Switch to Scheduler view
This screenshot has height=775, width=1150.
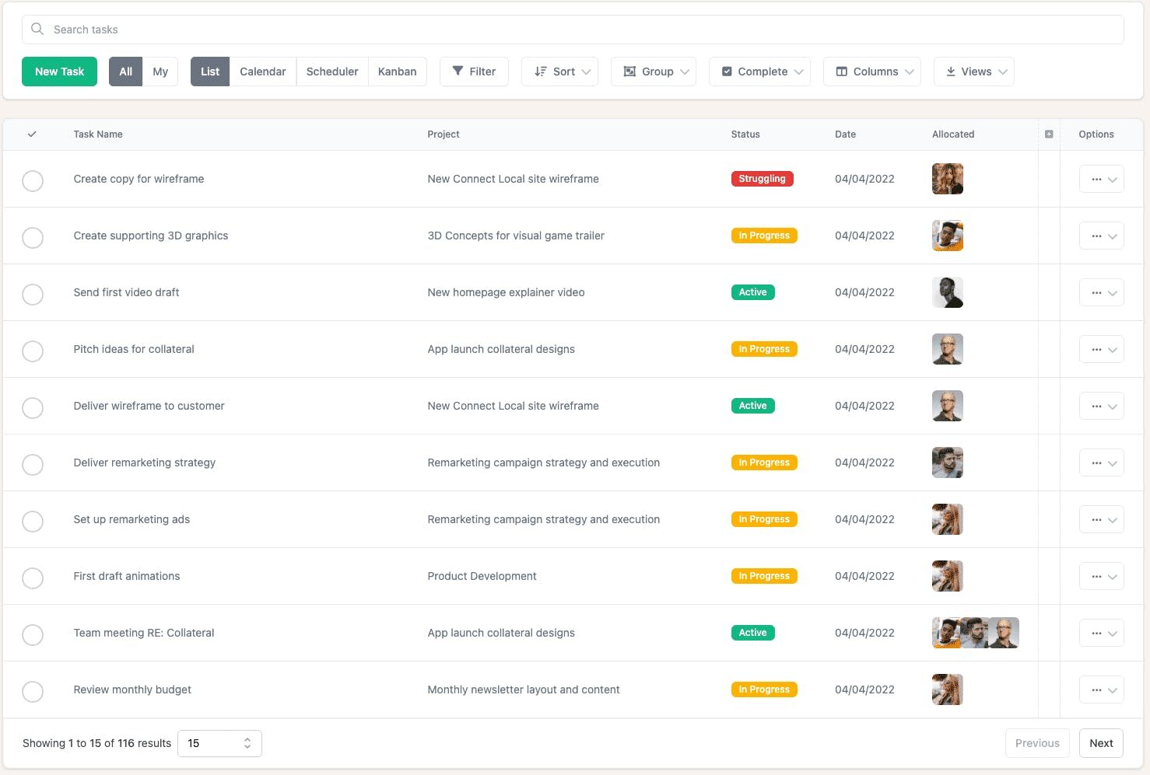coord(332,72)
